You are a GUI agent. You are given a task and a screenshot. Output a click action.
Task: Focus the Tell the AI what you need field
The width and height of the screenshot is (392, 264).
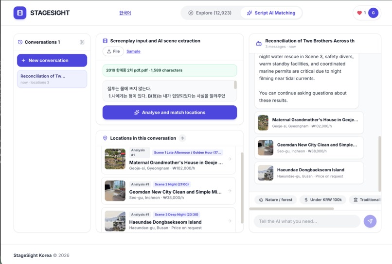(307, 221)
